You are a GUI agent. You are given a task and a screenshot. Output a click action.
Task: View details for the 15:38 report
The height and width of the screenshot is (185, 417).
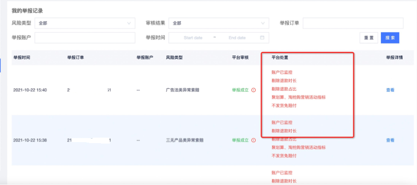click(390, 140)
